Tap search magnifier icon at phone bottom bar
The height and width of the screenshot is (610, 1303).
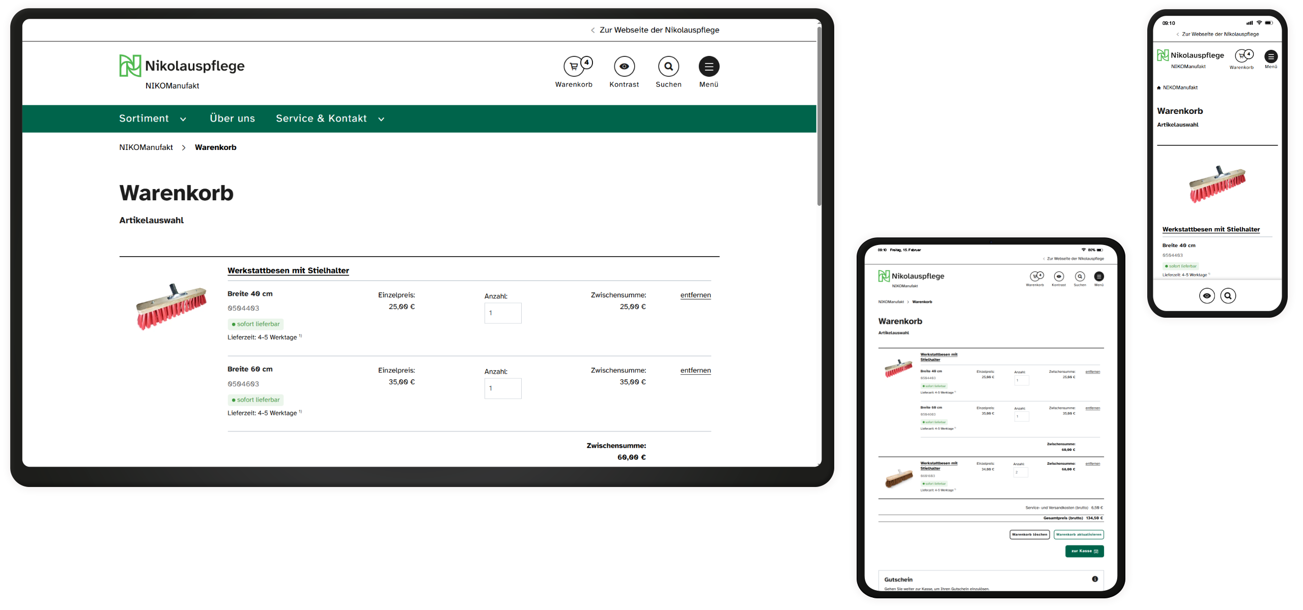tap(1228, 296)
